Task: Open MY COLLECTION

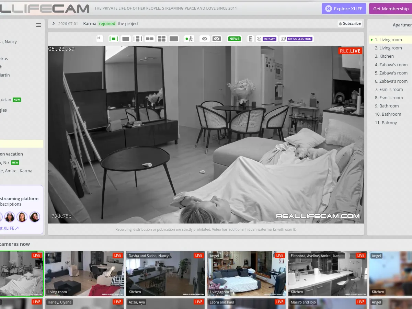Action: (x=296, y=39)
